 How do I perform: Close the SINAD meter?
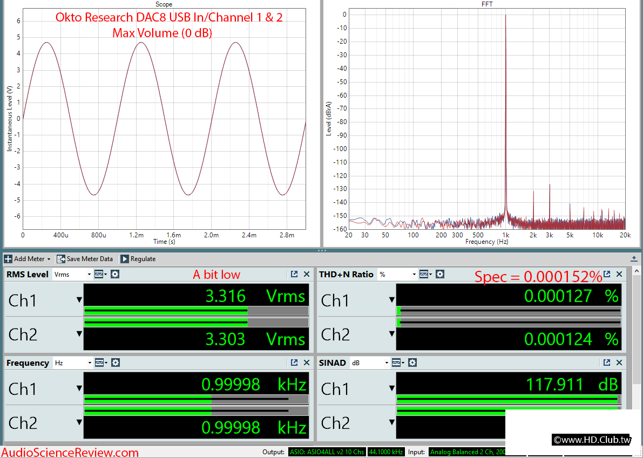click(619, 363)
